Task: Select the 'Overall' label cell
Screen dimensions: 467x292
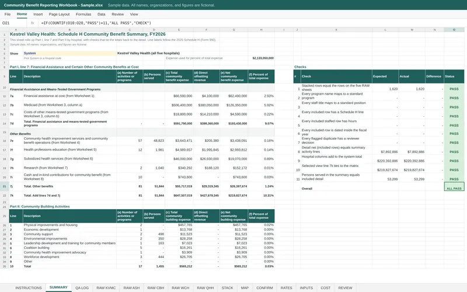Action: click(x=336, y=186)
